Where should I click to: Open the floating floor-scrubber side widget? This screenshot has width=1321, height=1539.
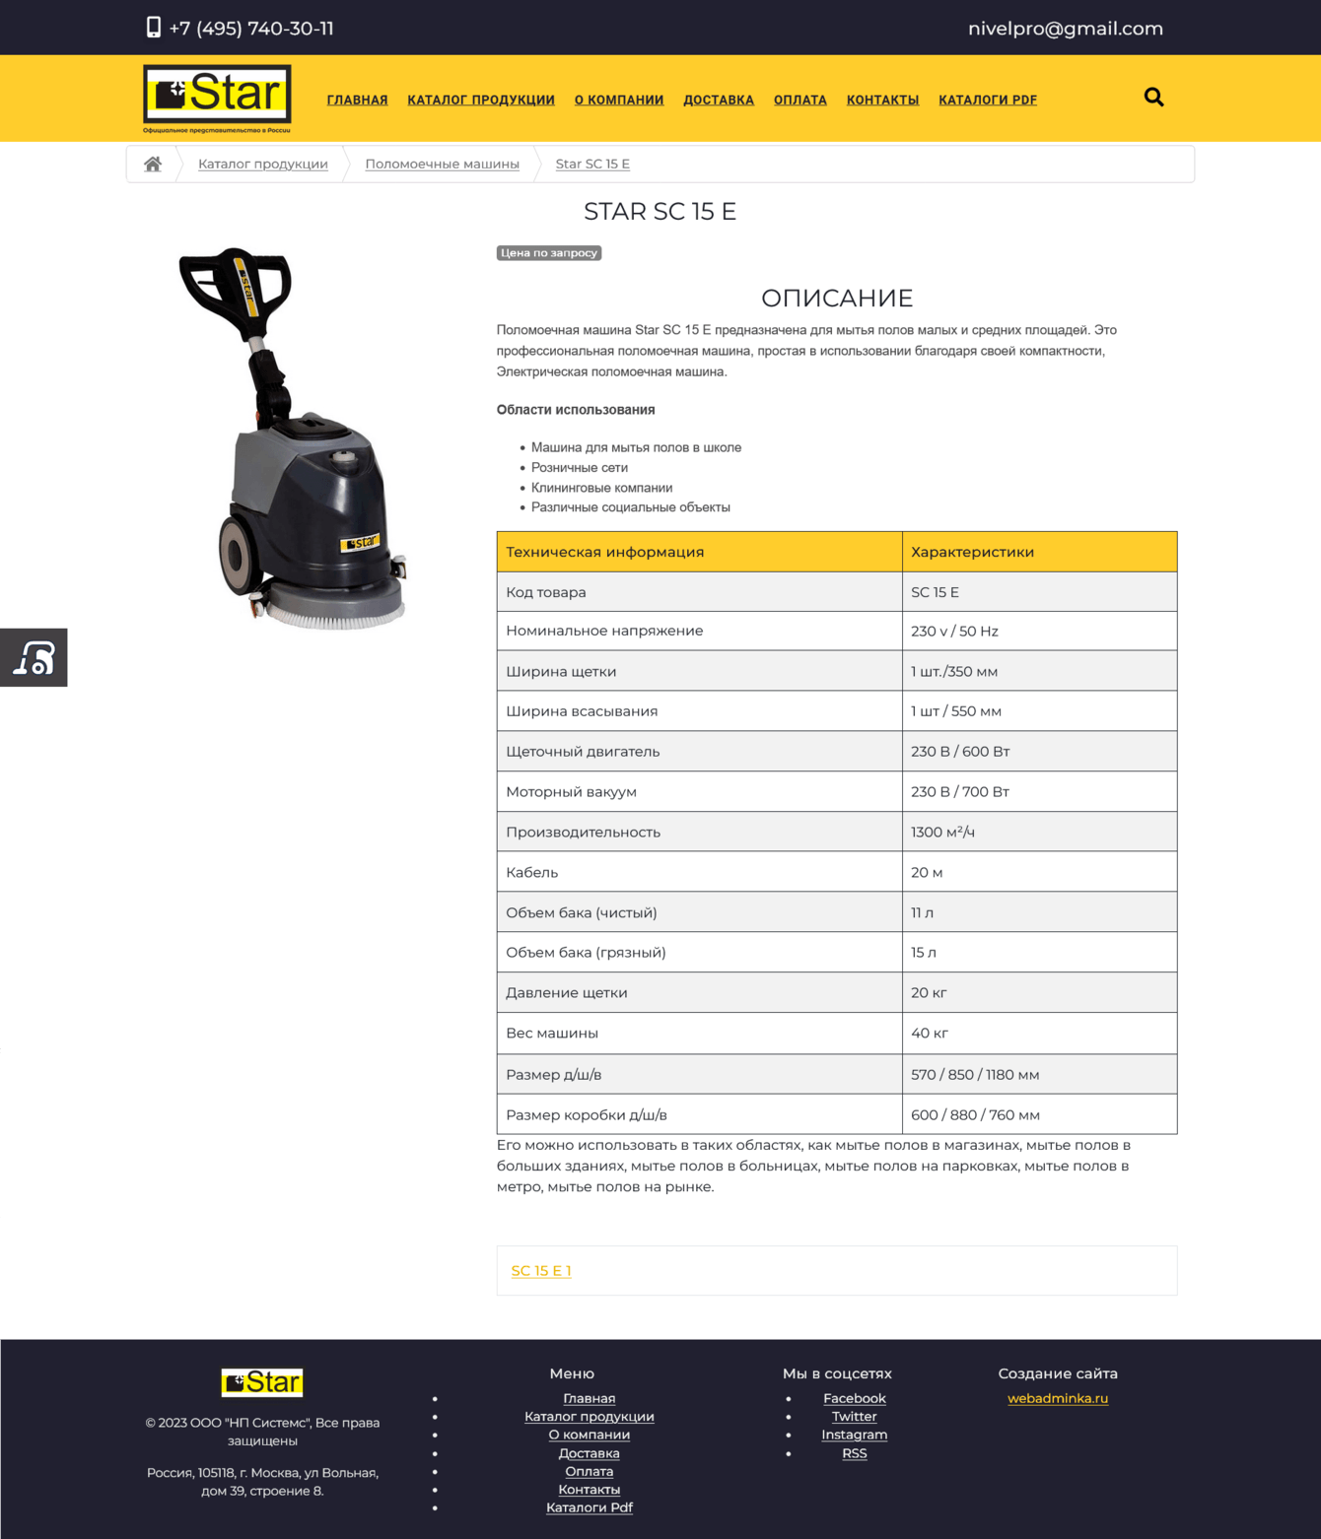(x=34, y=657)
